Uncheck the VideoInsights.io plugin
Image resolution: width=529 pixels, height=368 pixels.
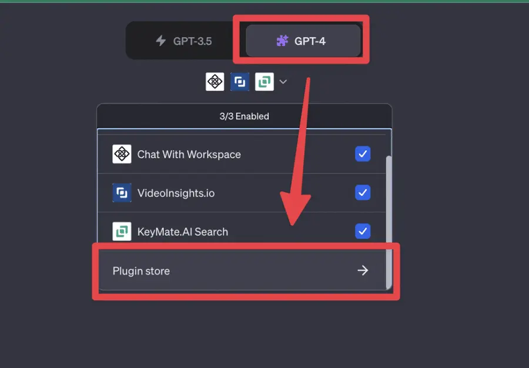pos(363,193)
